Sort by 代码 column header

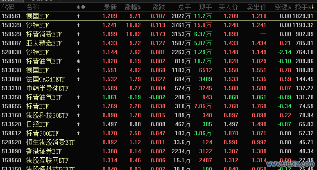(8, 7)
